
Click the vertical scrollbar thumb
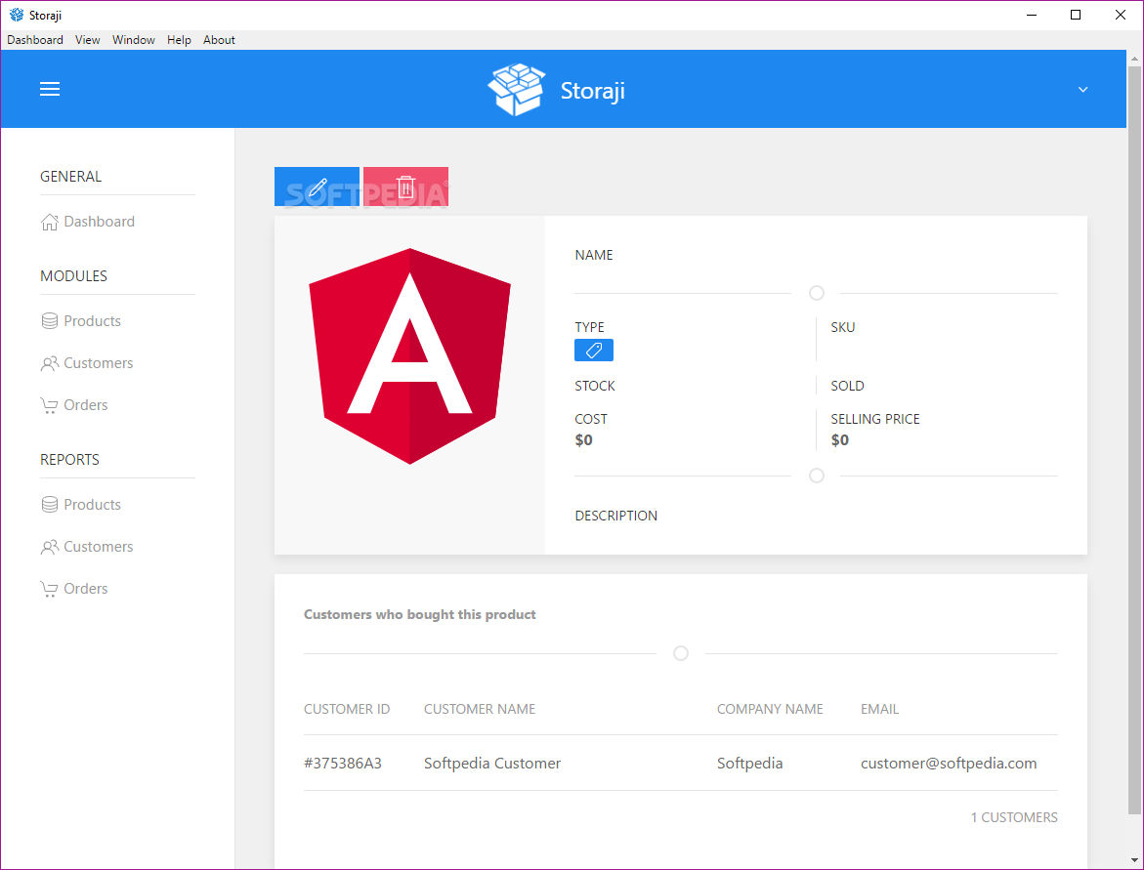[1134, 439]
